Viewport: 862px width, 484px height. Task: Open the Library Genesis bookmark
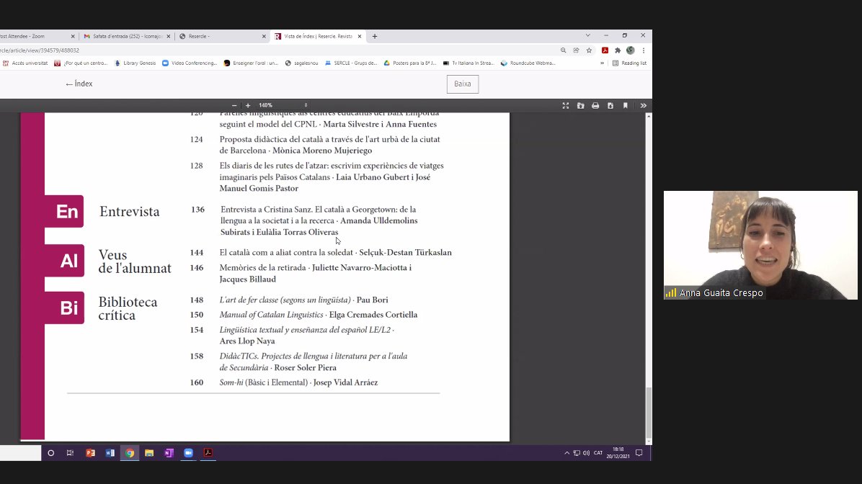[135, 63]
